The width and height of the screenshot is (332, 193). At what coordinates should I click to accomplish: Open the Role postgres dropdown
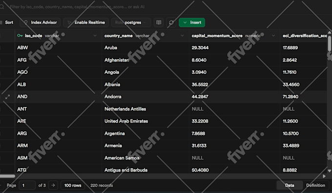point(131,22)
